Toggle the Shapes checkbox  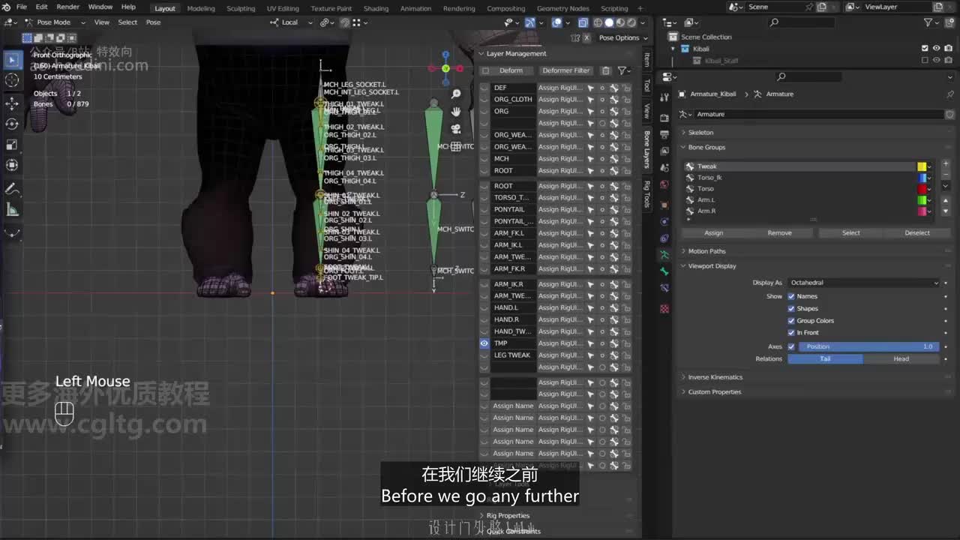coord(791,308)
